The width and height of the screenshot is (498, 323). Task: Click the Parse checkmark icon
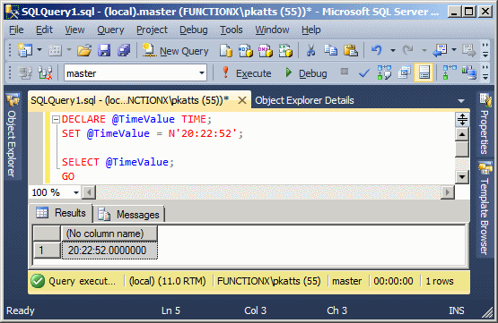coord(364,73)
